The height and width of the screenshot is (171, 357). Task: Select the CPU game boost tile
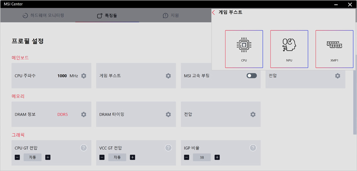click(x=244, y=49)
